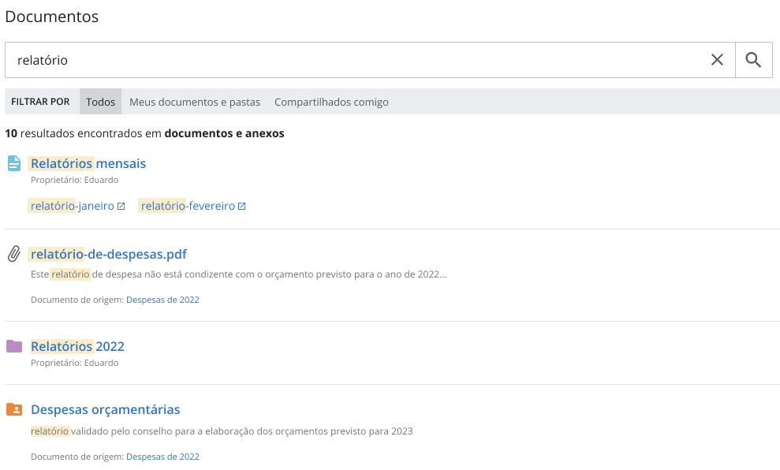
Task: Open the Relatórios mensais document
Action: click(x=88, y=163)
